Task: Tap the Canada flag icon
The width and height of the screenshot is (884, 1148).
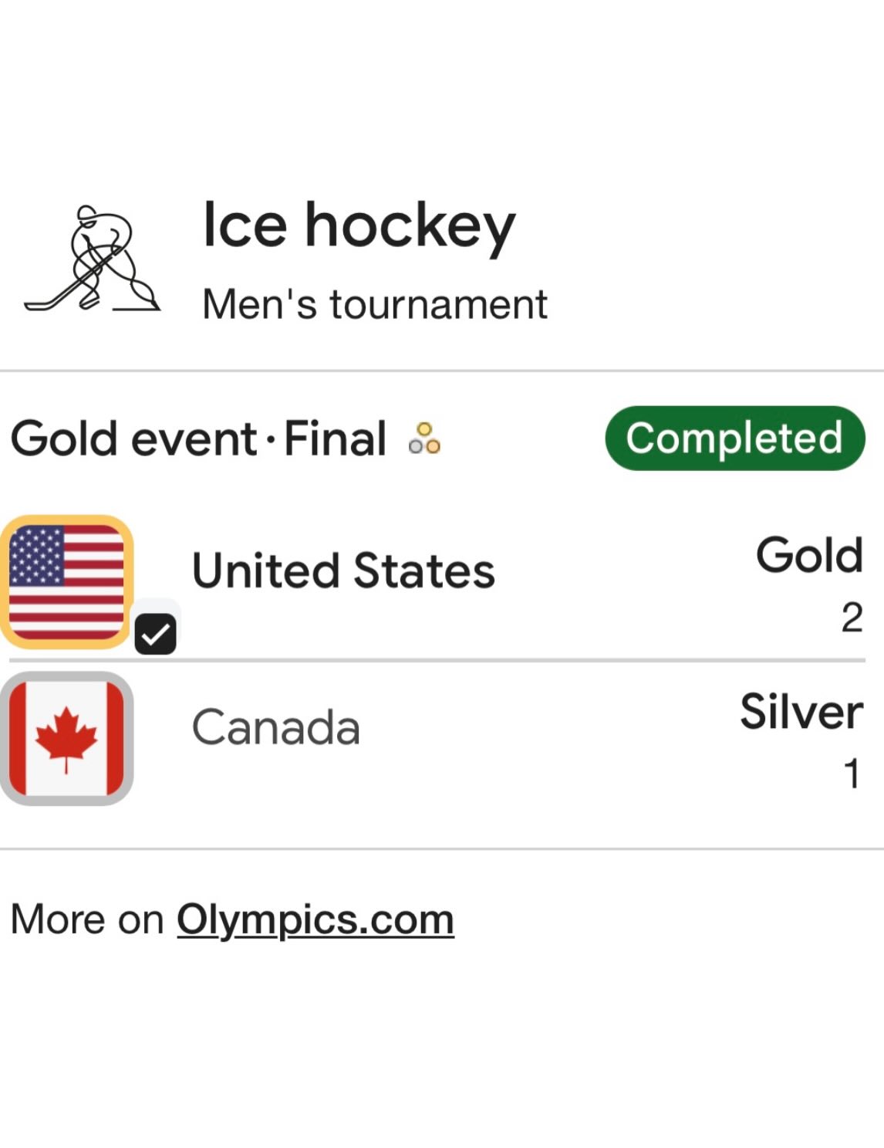Action: click(x=66, y=738)
